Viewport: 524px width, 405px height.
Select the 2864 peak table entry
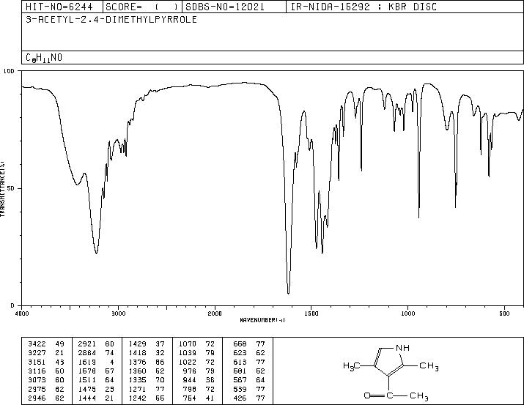(x=97, y=353)
